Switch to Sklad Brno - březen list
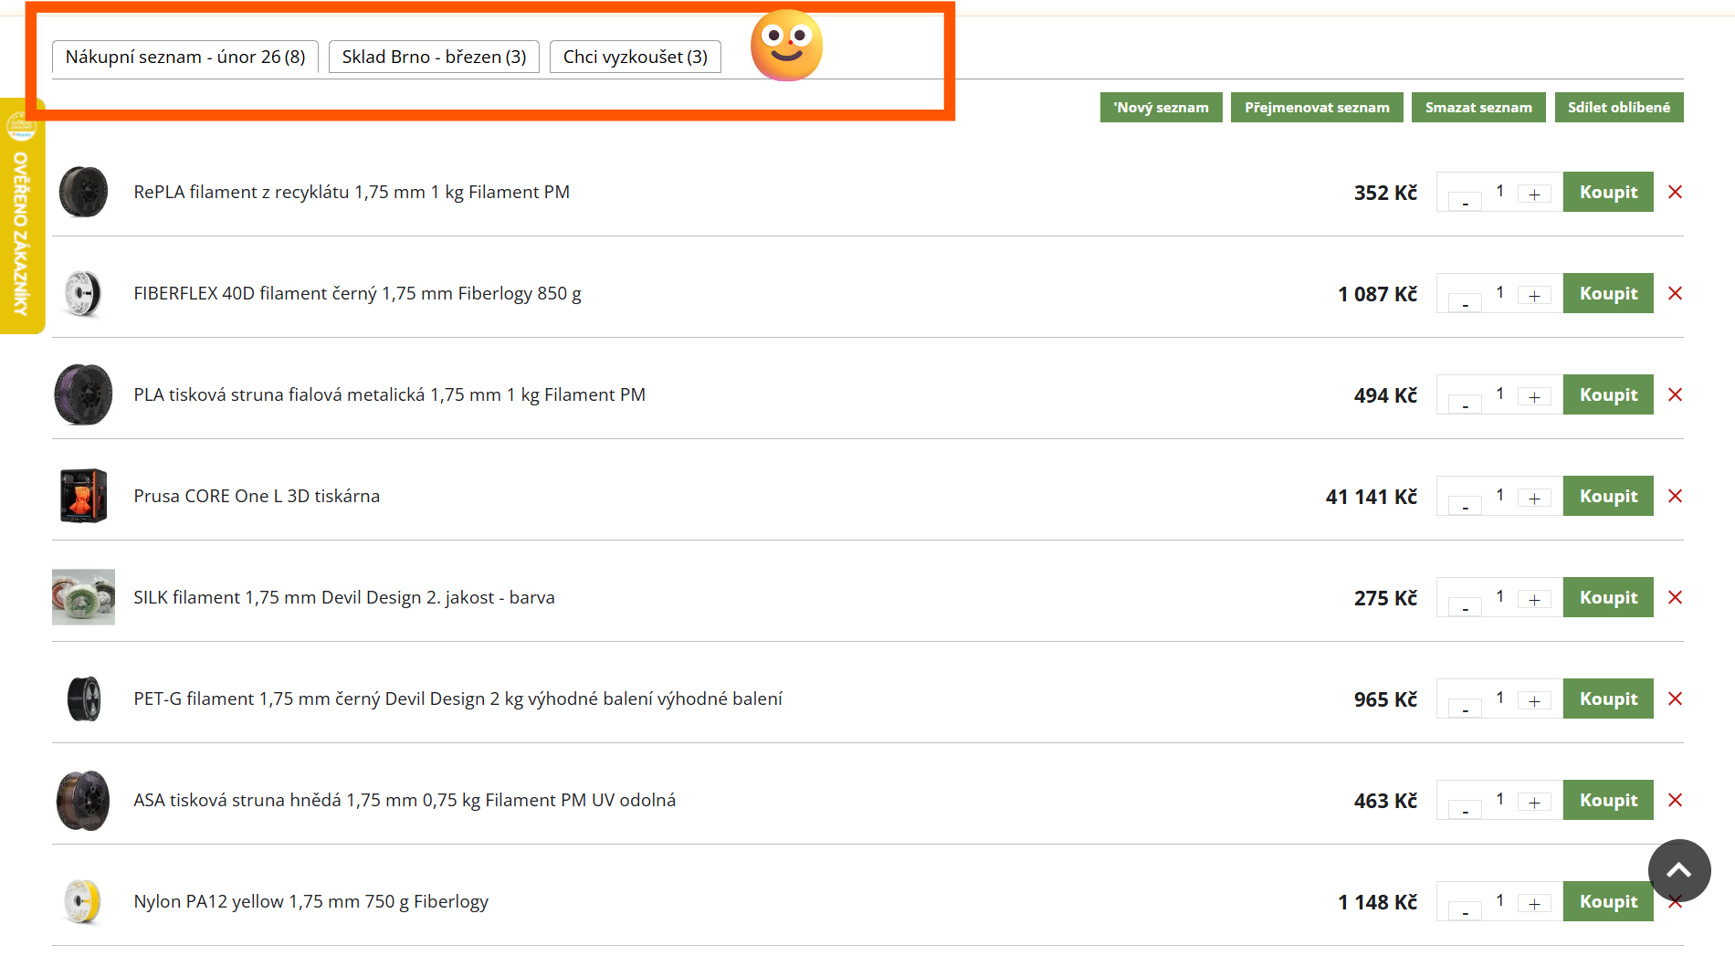This screenshot has height=956, width=1735. coord(434,57)
